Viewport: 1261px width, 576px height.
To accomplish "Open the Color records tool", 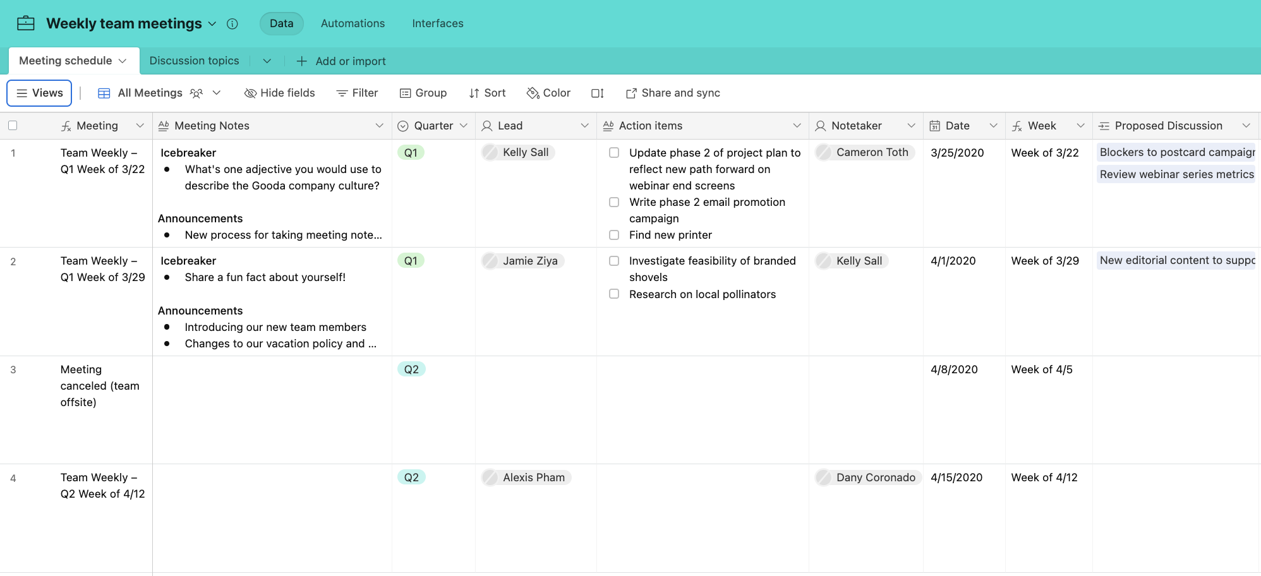I will [x=548, y=93].
